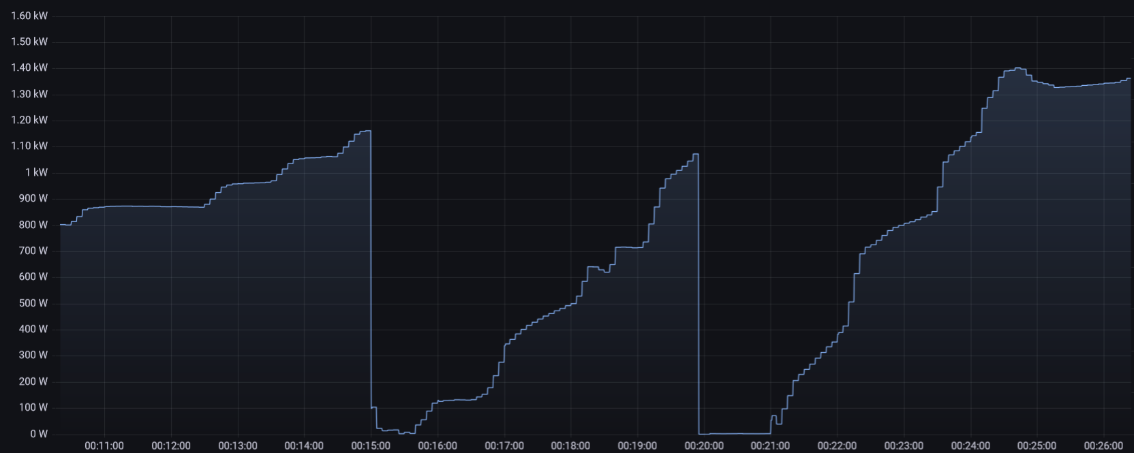Click the 800 W y-axis label

coord(33,225)
